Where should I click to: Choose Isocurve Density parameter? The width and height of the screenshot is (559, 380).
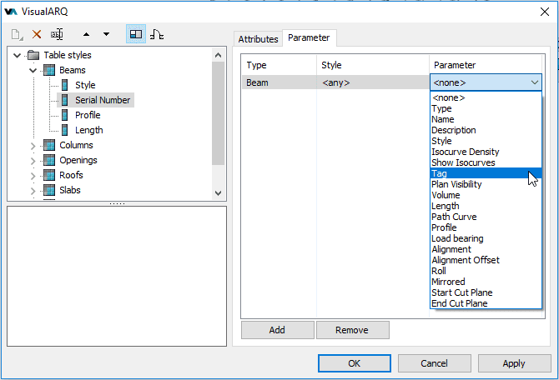(x=486, y=152)
